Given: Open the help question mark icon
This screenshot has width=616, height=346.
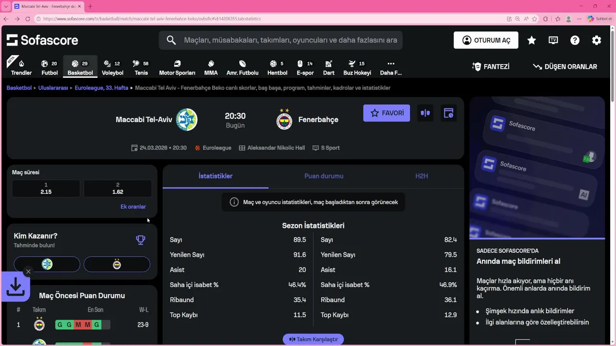Looking at the screenshot, I should (575, 40).
